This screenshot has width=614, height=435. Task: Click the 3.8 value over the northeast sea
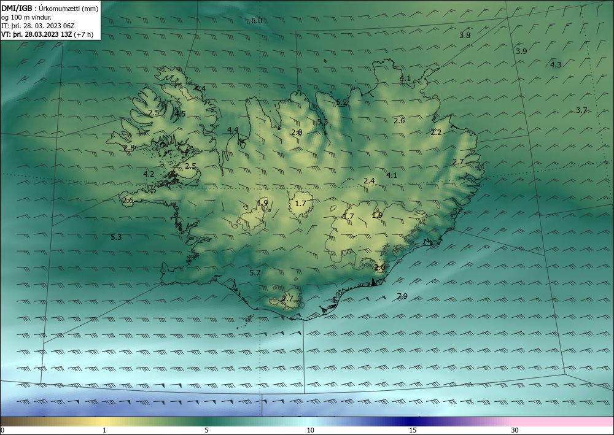[x=465, y=35]
